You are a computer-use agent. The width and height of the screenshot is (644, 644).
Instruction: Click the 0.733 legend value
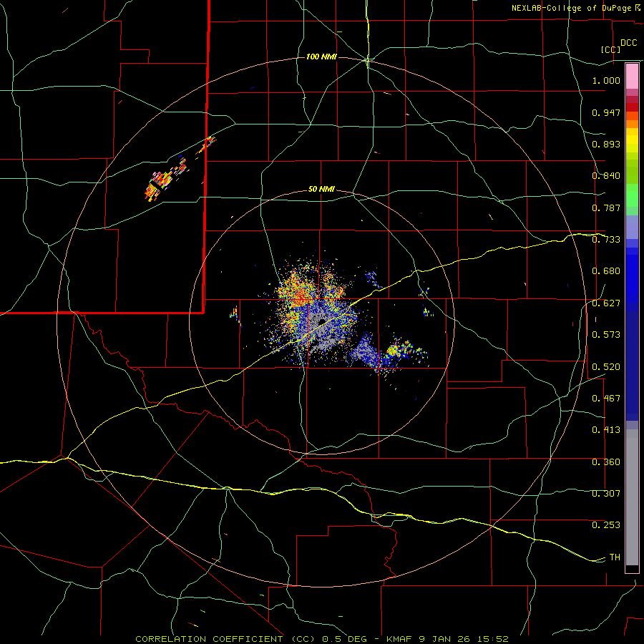tap(606, 240)
